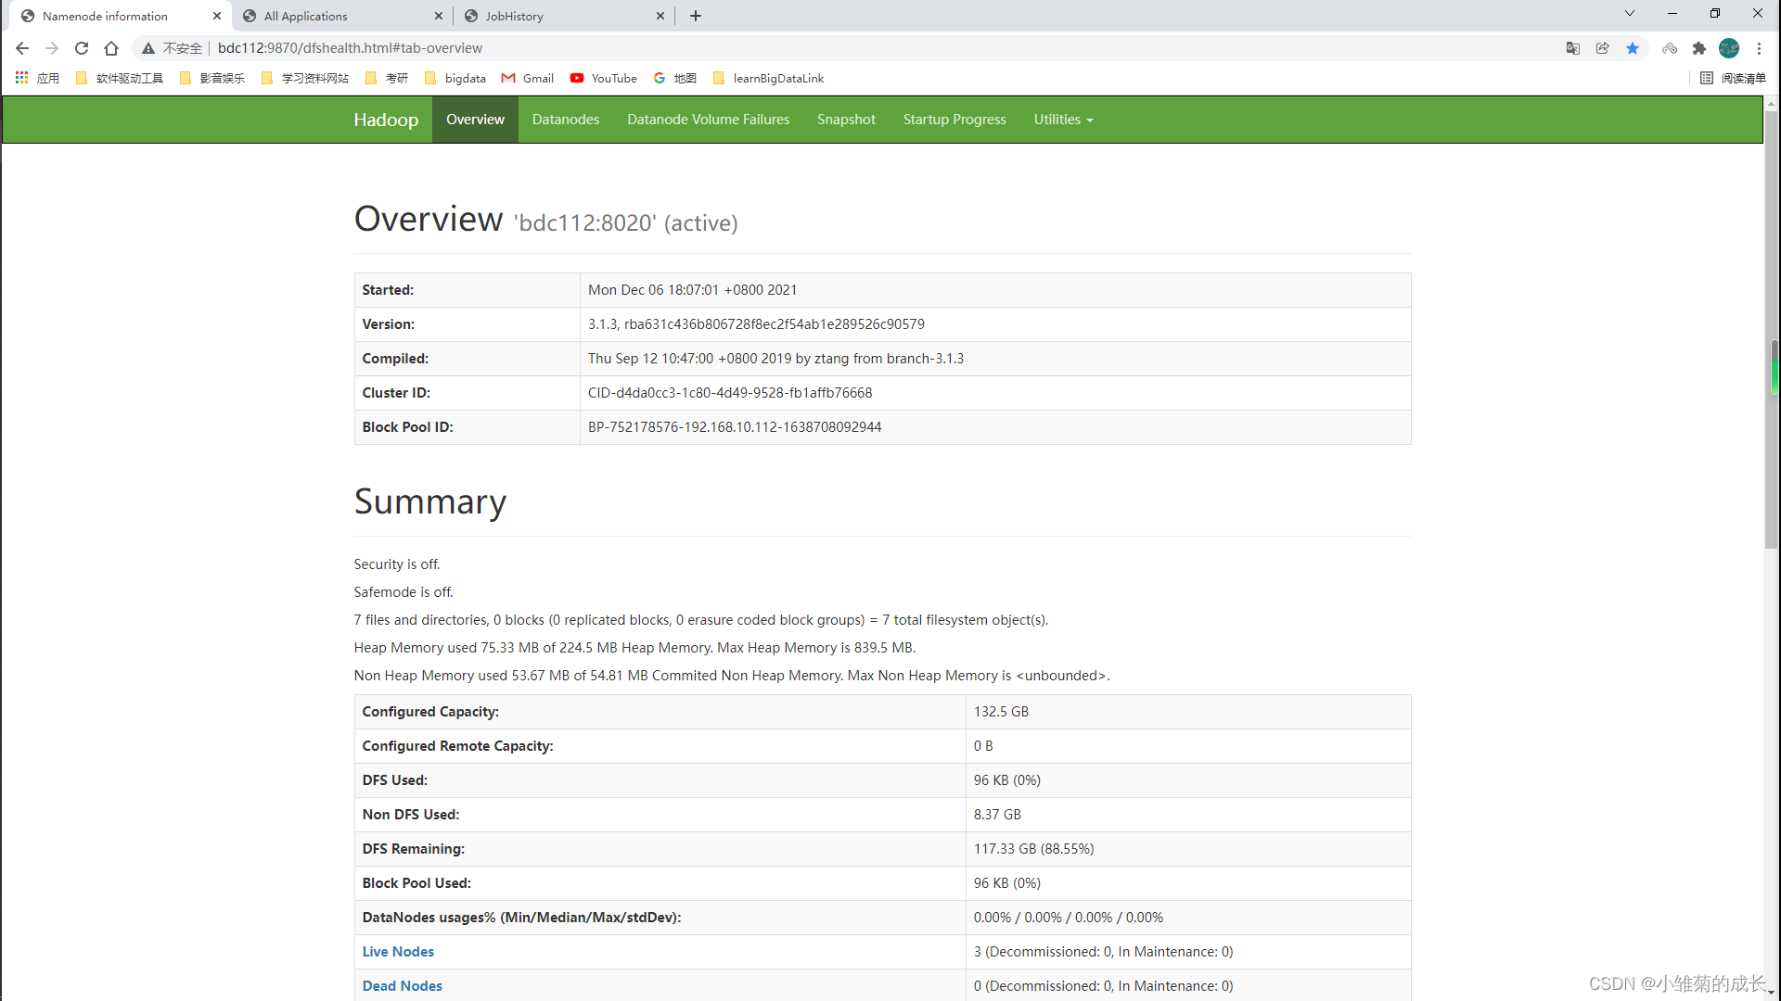Open the 影音娱乐 bookmark folder

pos(212,78)
